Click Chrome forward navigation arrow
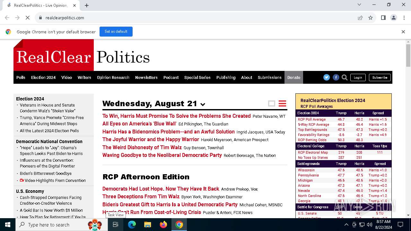Image resolution: width=411 pixels, height=231 pixels. (17, 18)
